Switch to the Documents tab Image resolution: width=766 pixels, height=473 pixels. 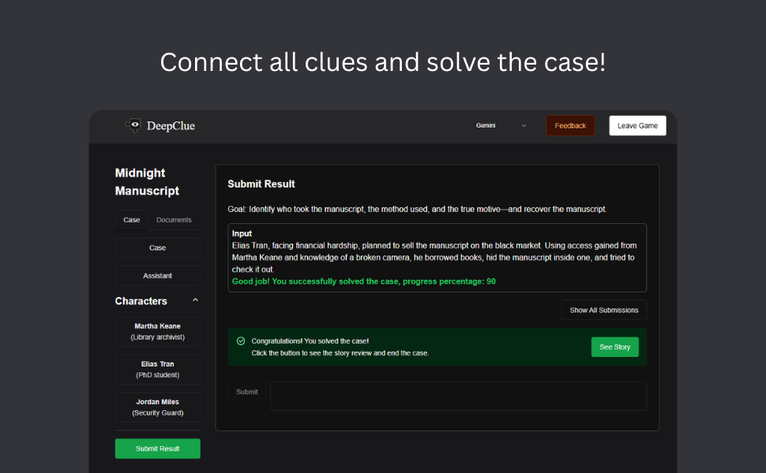[x=174, y=220]
